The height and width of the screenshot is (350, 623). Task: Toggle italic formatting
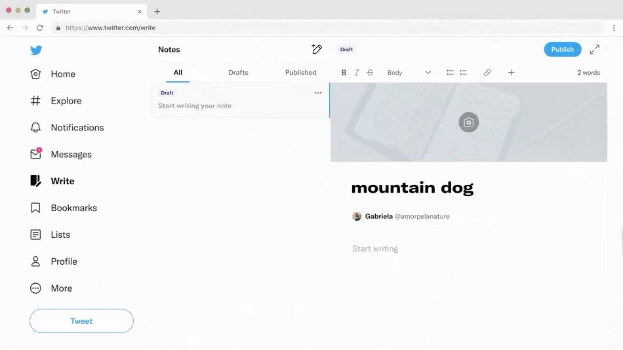click(356, 73)
